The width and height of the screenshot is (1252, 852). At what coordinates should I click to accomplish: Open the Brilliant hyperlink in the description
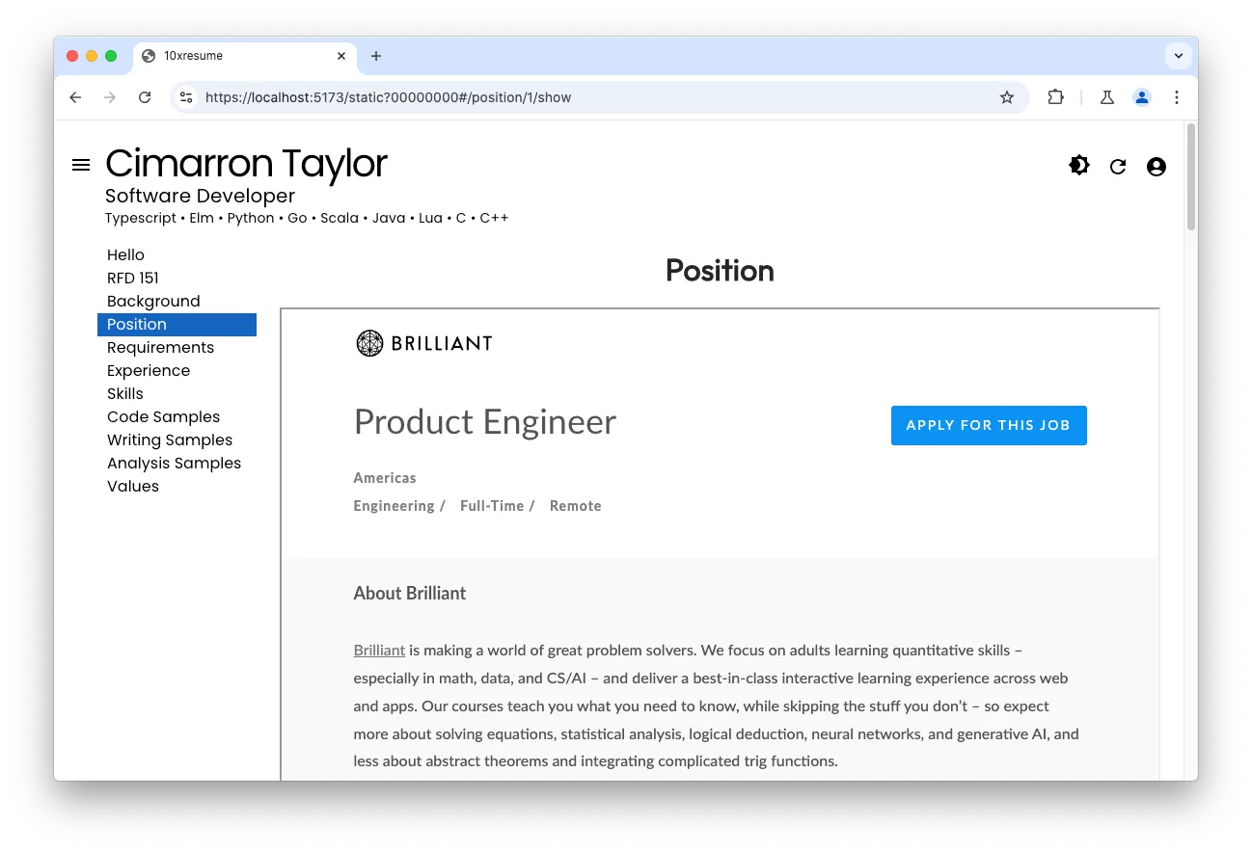(379, 650)
